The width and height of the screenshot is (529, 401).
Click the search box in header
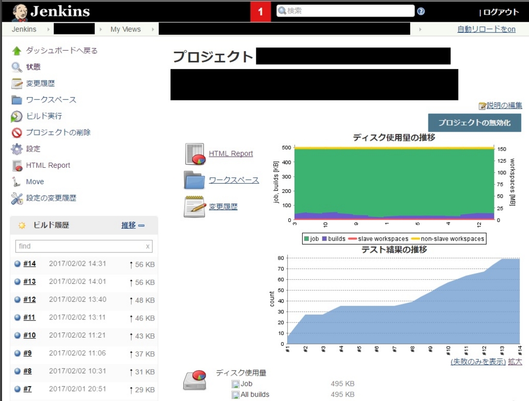pyautogui.click(x=346, y=11)
